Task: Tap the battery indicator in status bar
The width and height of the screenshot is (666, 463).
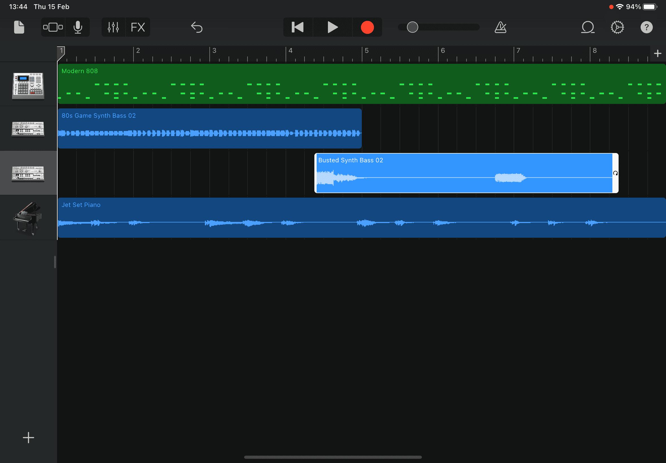Action: [x=650, y=7]
